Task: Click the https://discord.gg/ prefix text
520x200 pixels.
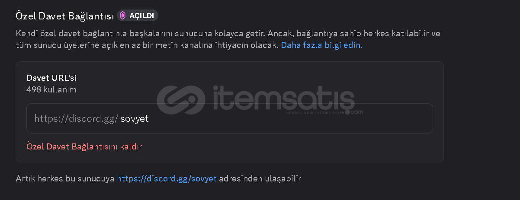Action: 76,118
